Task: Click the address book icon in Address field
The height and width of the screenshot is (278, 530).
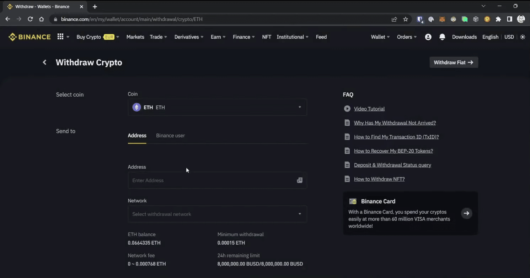Action: coord(300,180)
